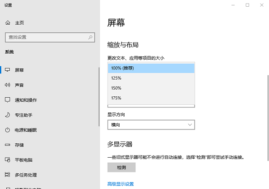This screenshot has width=269, height=189.
Task: Click the 存储 storage drive icon
Action: click(7, 145)
